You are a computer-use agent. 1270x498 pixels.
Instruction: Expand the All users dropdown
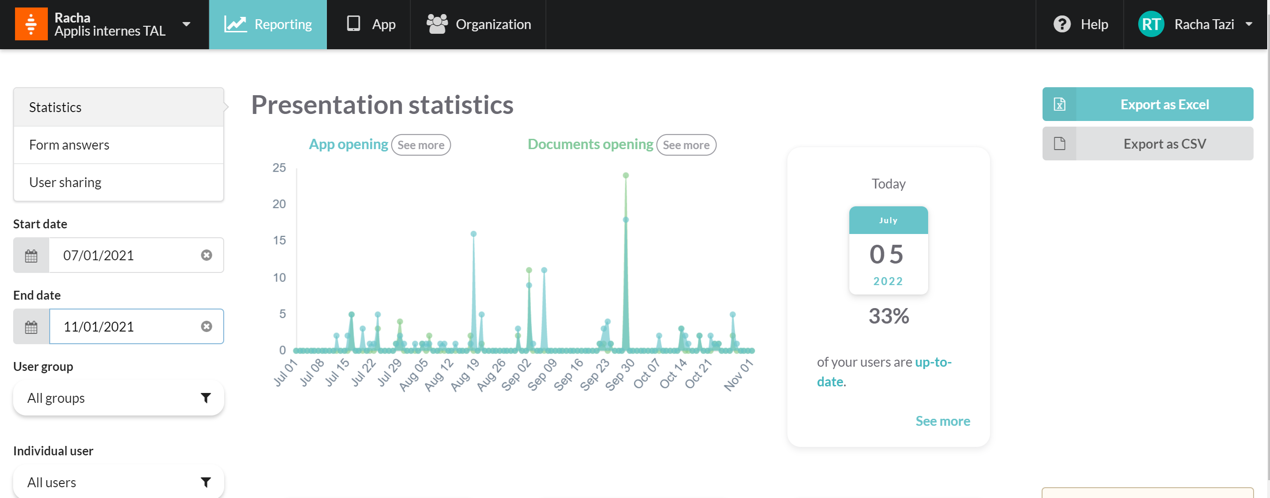[118, 482]
